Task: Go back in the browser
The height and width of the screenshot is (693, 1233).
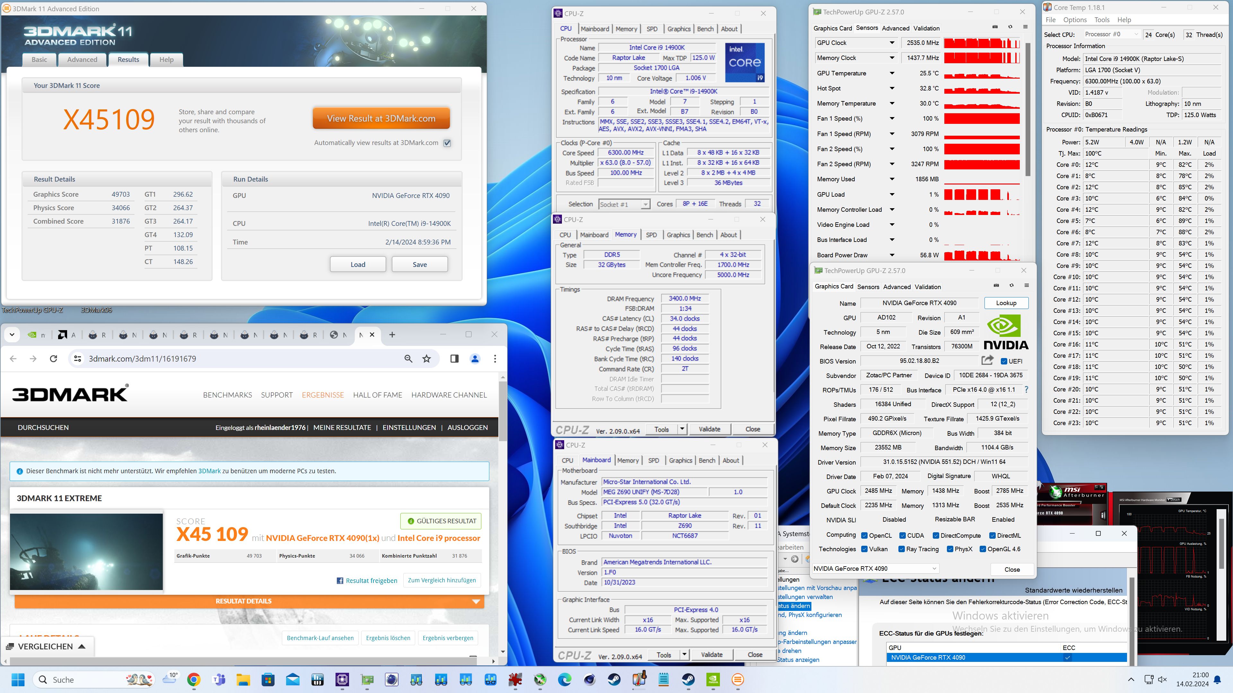Action: click(13, 359)
